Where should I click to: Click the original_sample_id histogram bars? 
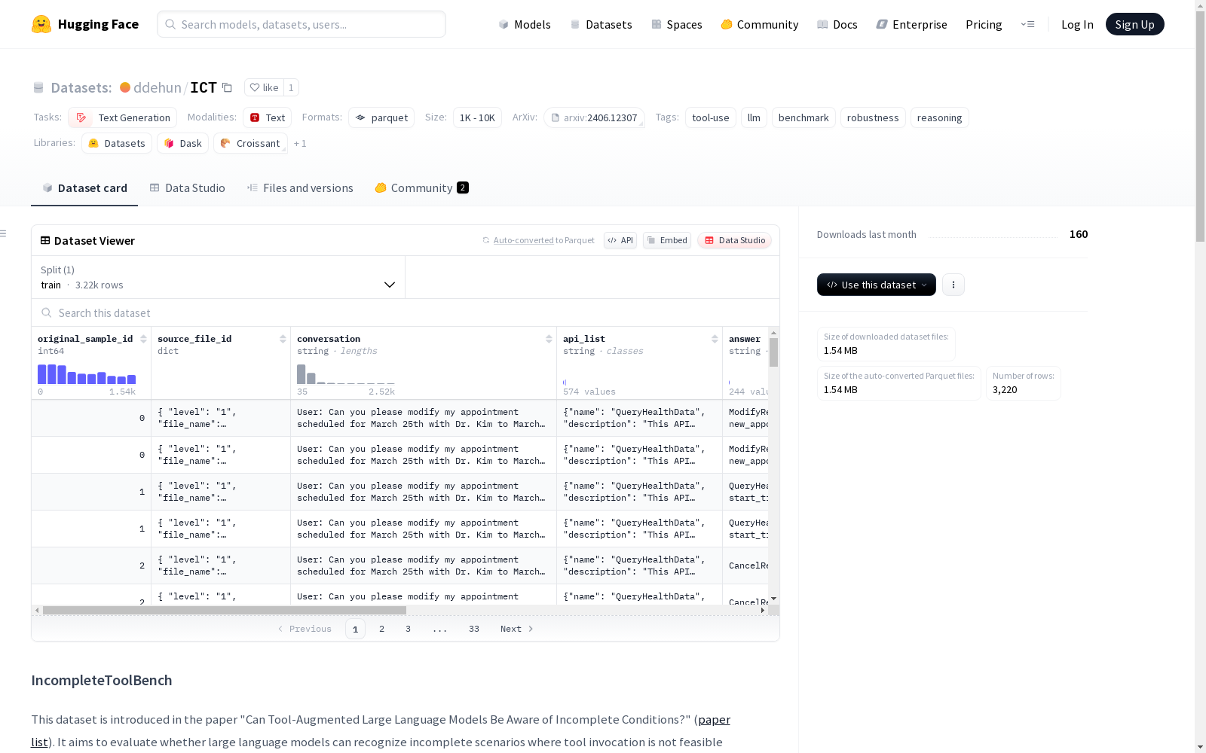pyautogui.click(x=87, y=374)
